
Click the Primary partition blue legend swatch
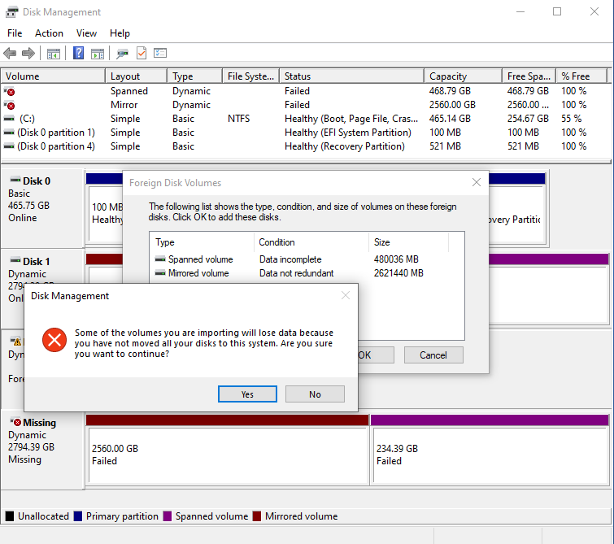click(77, 516)
